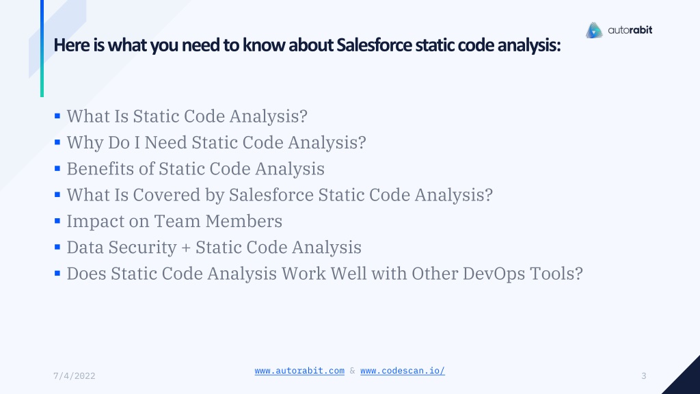700x394 pixels.
Task: Open the www.autorabit.com link
Action: click(299, 371)
